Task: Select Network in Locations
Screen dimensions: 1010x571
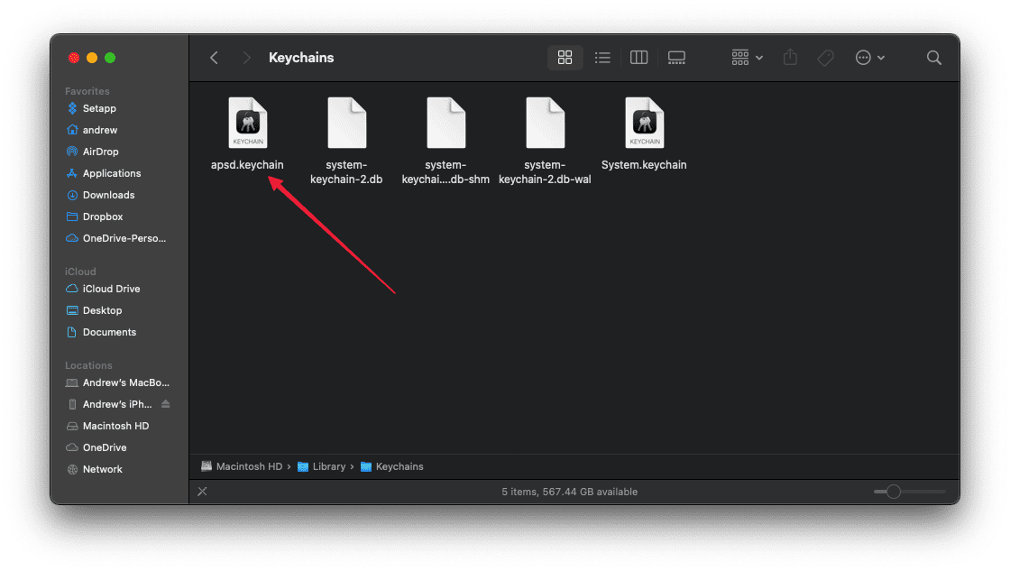Action: click(x=102, y=470)
